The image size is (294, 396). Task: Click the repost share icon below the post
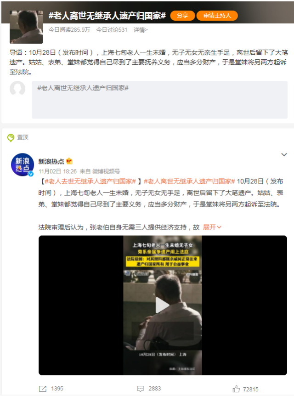coord(43,389)
